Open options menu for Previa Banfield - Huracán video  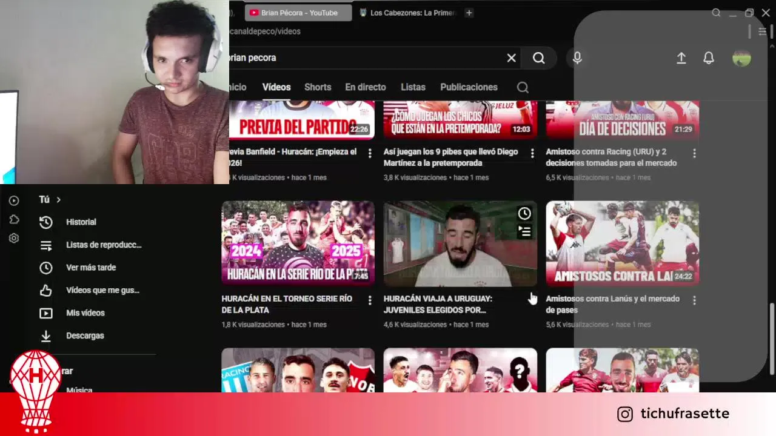(x=370, y=153)
